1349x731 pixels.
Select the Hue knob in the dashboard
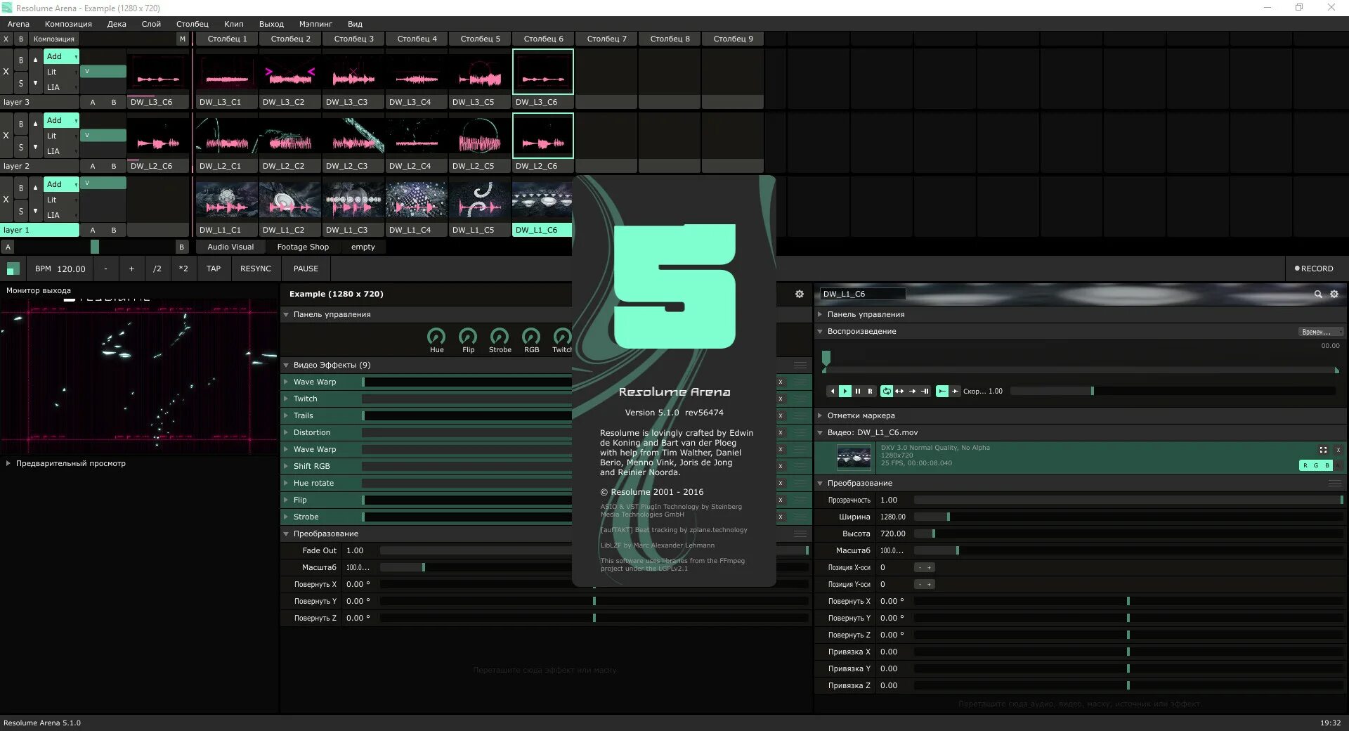pos(436,337)
